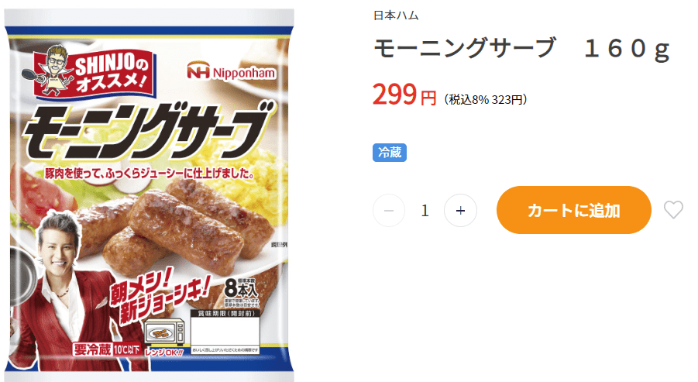Click the カートに追加 button
This screenshot has width=698, height=382.
573,210
